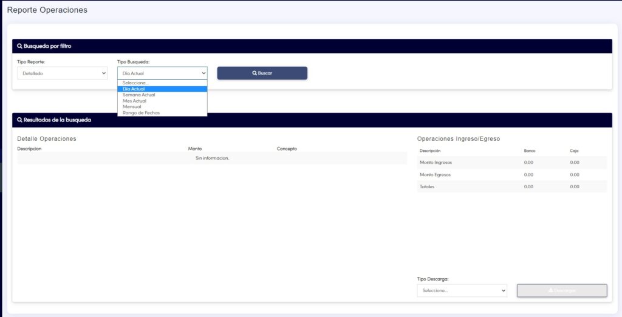Screen dimensions: 622x317
Task: Select Semana Actual option
Action: [162, 95]
